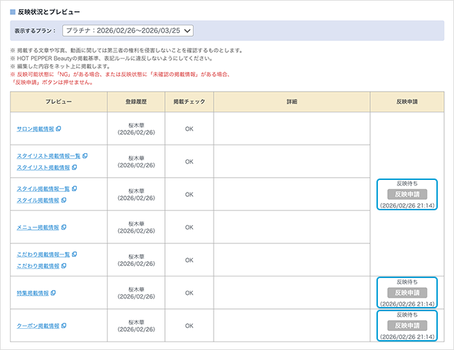Open こだわり掲載情報一覧 preview link
This screenshot has height=350, width=454.
pyautogui.click(x=43, y=255)
